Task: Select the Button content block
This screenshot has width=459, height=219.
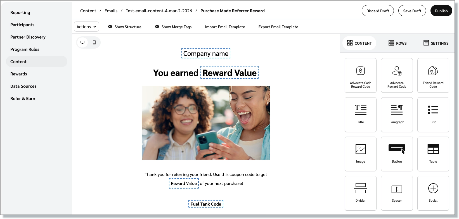Action: (397, 154)
